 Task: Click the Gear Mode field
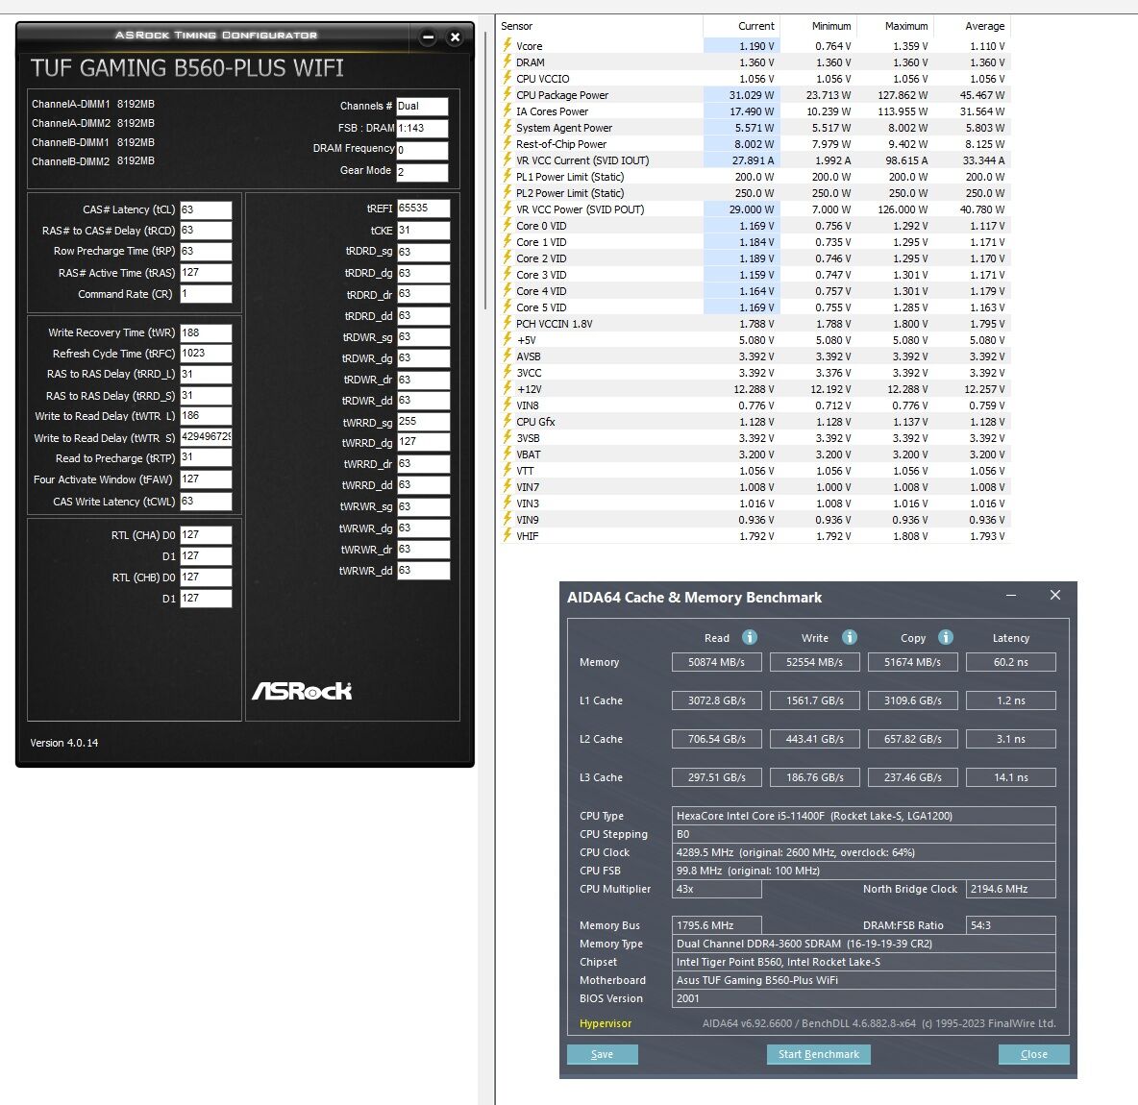(x=422, y=173)
